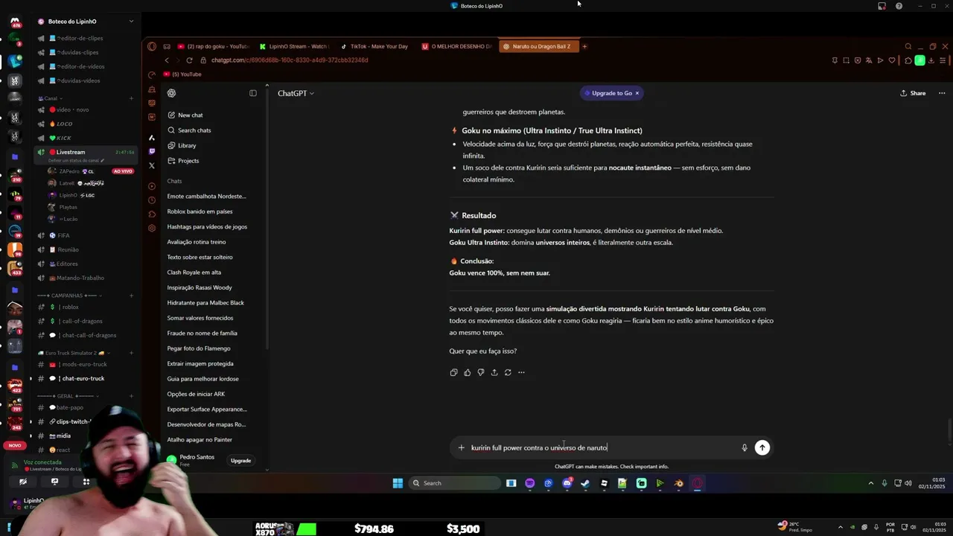Switch to O MELHOR DESENHO tab
The height and width of the screenshot is (536, 953).
click(x=456, y=46)
